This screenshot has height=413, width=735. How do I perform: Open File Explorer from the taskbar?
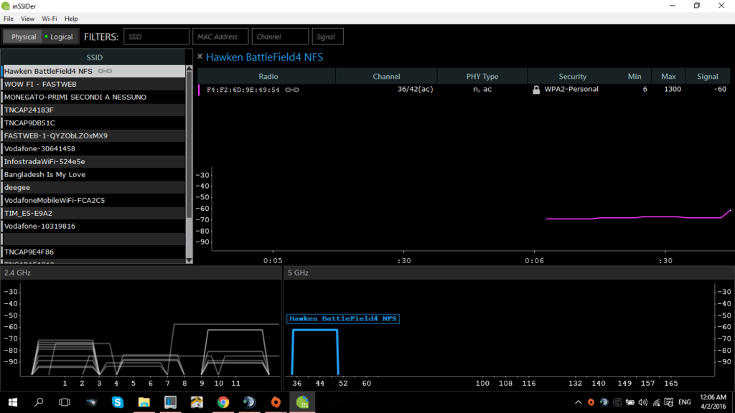[144, 402]
